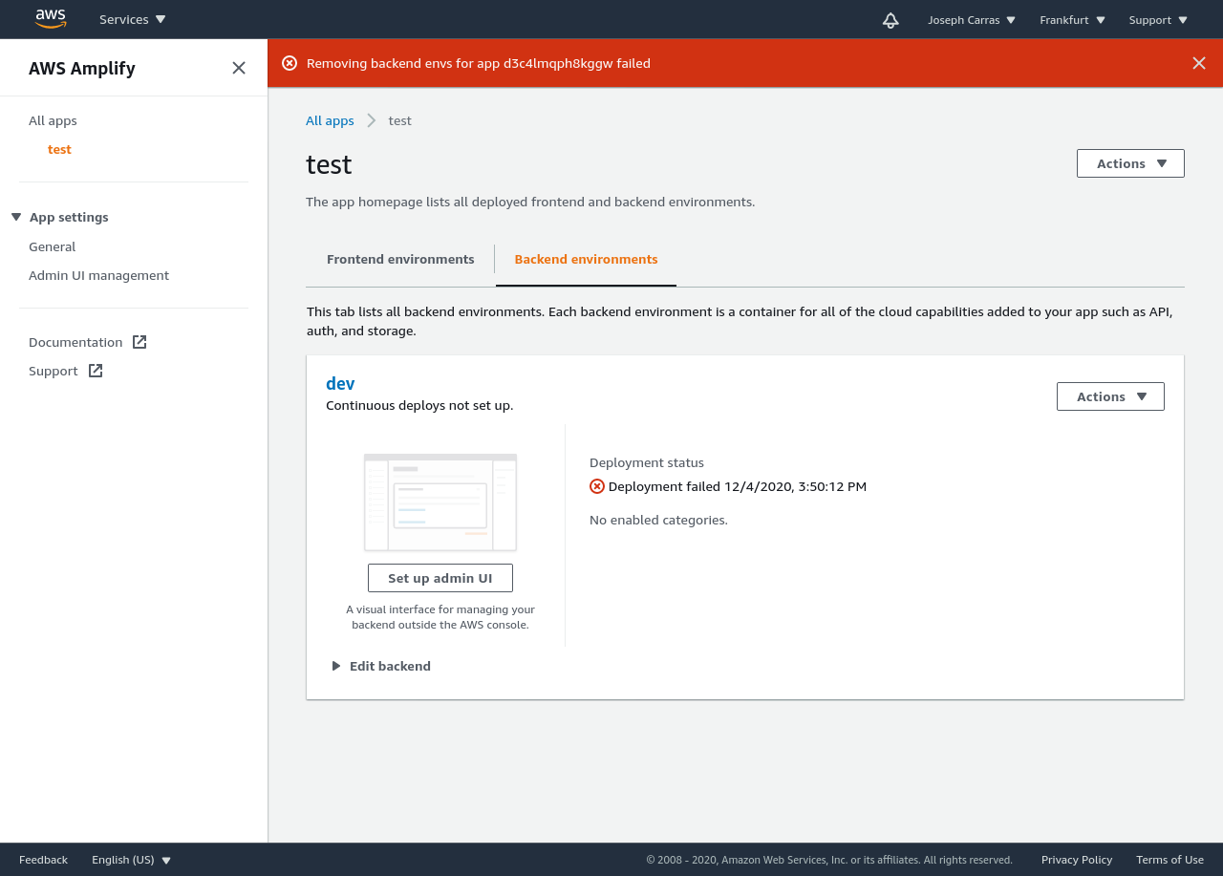Open the English (US) language dropdown
Screen dimensions: 1223x876
click(130, 859)
